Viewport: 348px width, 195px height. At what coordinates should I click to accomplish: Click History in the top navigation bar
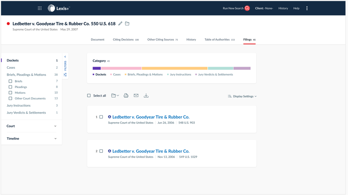[283, 8]
